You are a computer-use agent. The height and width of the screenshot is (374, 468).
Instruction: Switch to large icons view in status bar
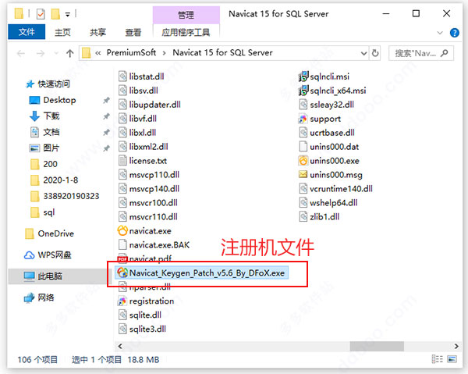(452, 359)
